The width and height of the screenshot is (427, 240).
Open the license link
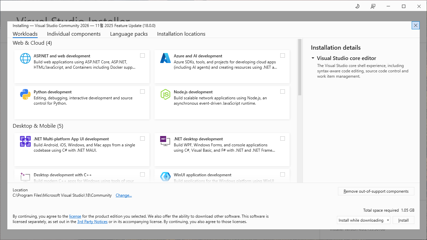[x=75, y=216]
